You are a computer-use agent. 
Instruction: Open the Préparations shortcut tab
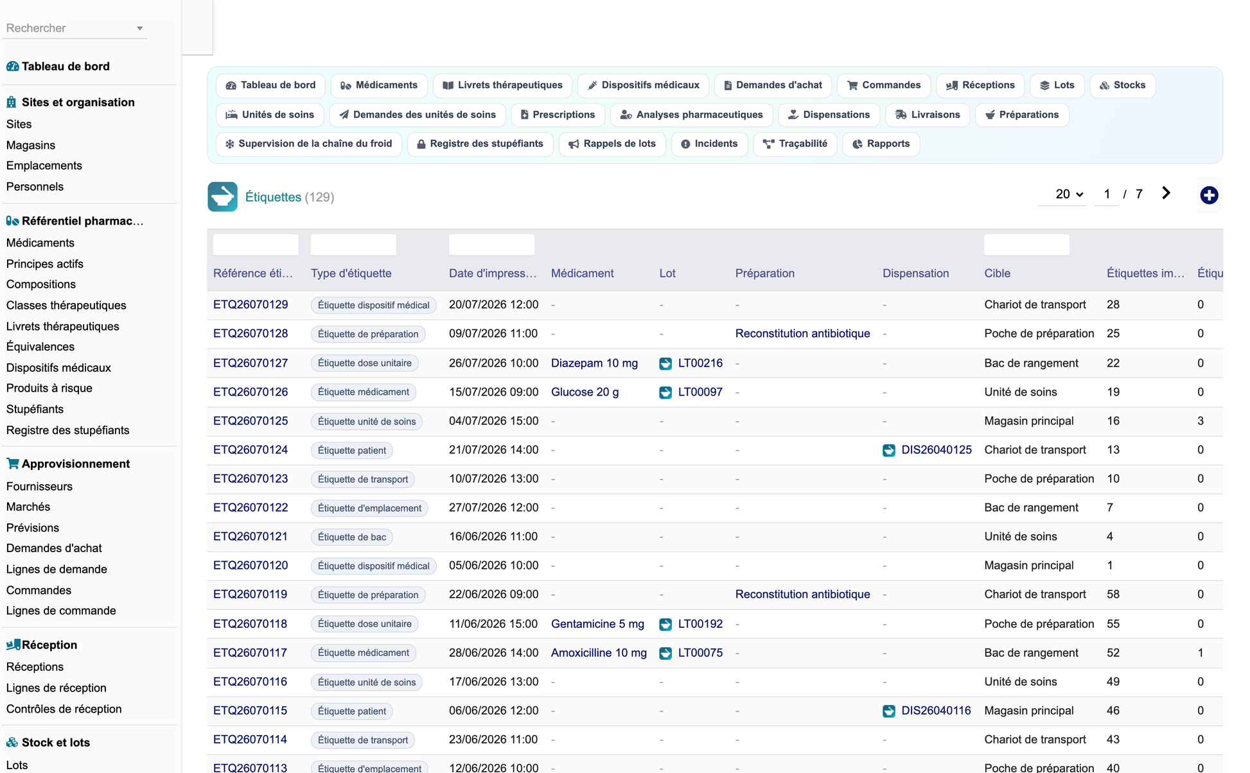coord(1022,115)
